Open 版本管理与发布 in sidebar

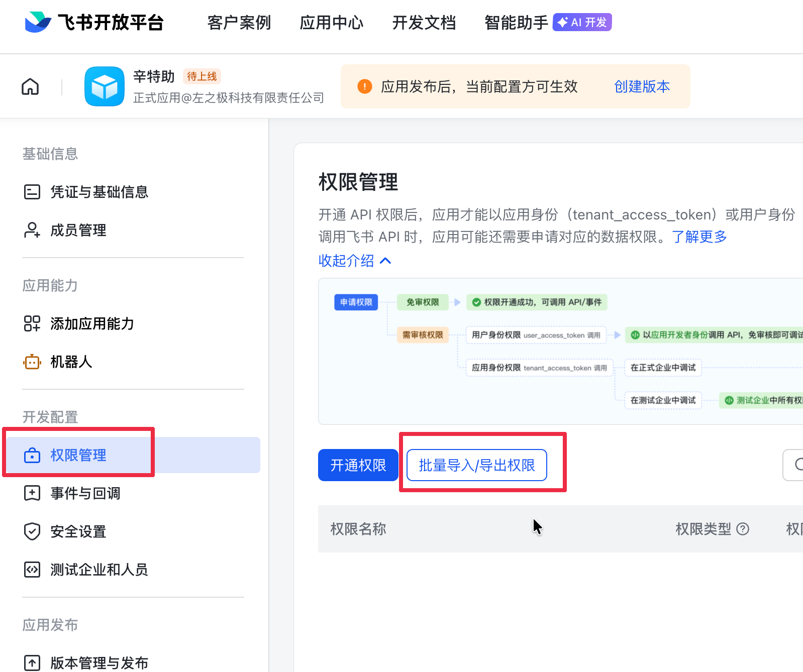(99, 662)
